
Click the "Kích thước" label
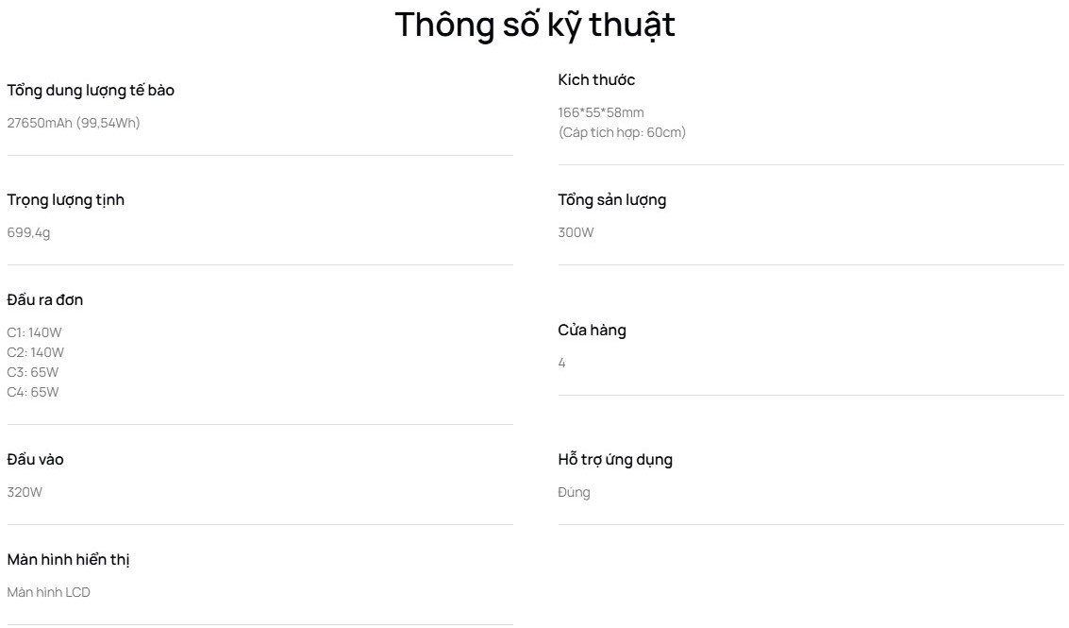pos(596,80)
